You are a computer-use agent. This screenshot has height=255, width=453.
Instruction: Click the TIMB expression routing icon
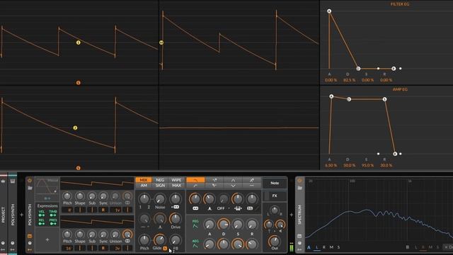pyautogui.click(x=53, y=215)
